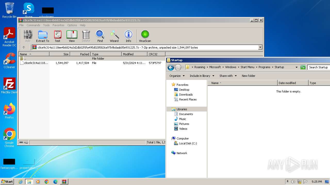
Task: Click Start Menu in the breadcrumb path
Action: 247,67
